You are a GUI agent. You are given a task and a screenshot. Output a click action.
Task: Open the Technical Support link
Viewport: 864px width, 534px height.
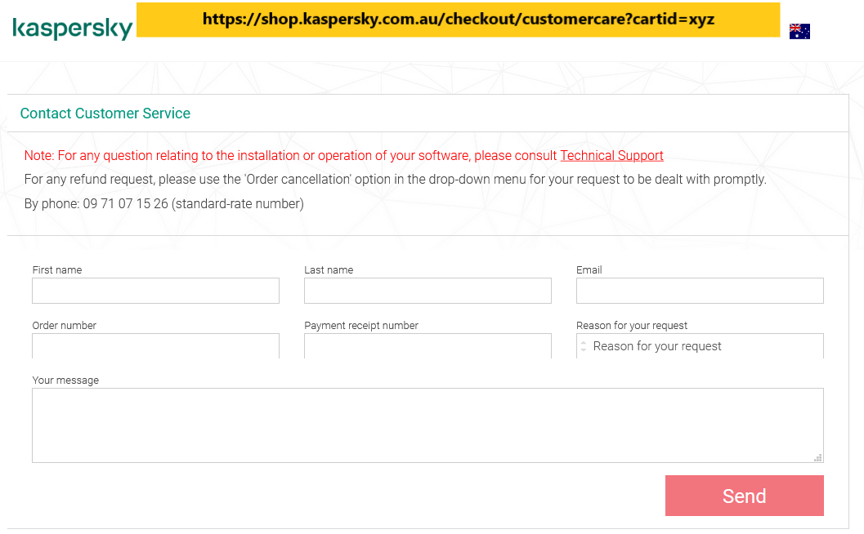[x=611, y=156]
